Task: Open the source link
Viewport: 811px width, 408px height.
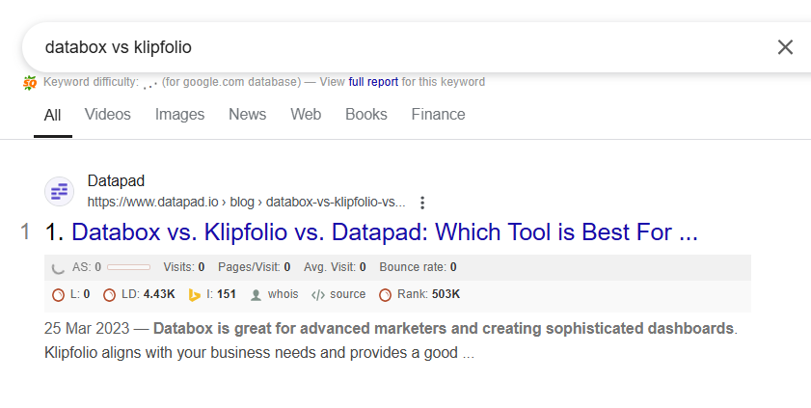Action: [347, 294]
